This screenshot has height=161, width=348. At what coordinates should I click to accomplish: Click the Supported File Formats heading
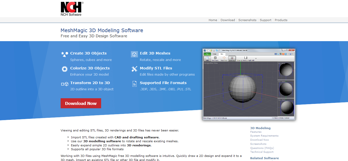pos(163,83)
